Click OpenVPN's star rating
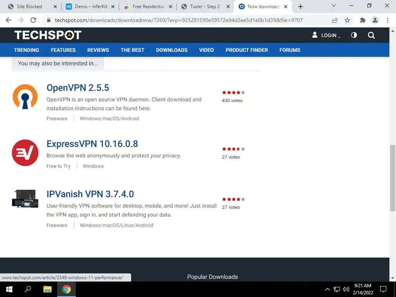 (234, 92)
